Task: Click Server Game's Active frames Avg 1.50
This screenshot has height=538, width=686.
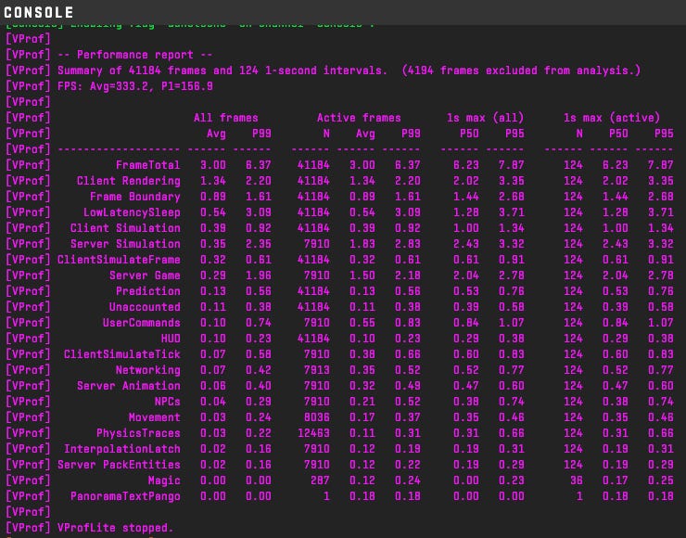Action: [362, 275]
